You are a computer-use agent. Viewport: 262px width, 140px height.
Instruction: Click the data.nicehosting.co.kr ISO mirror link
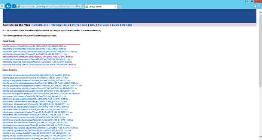[39, 65]
